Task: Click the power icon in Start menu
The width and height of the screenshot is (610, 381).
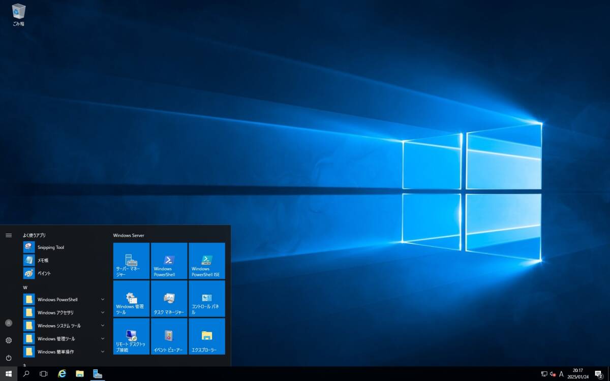Action: tap(9, 358)
